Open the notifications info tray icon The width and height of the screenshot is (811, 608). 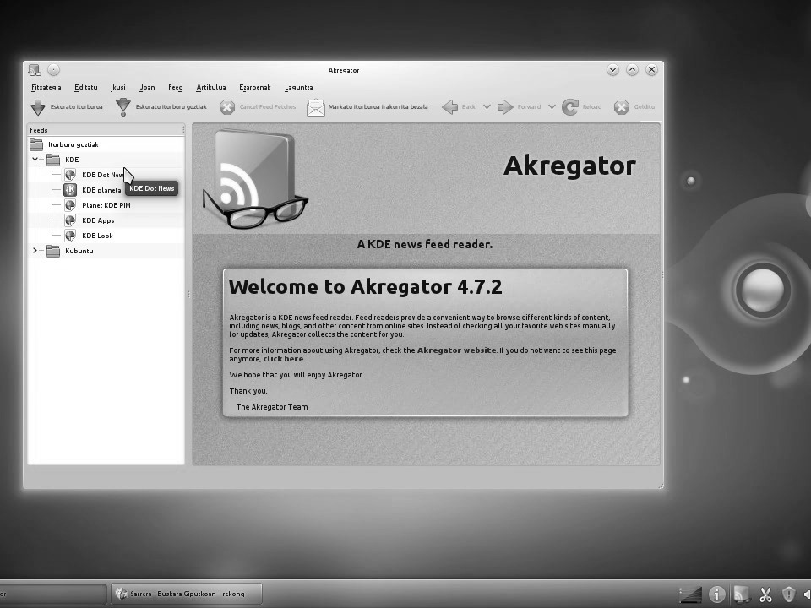[x=716, y=594]
